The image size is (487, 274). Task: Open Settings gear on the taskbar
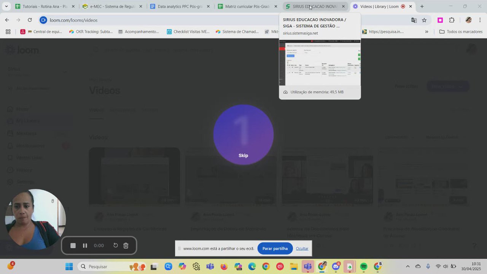[196, 266]
